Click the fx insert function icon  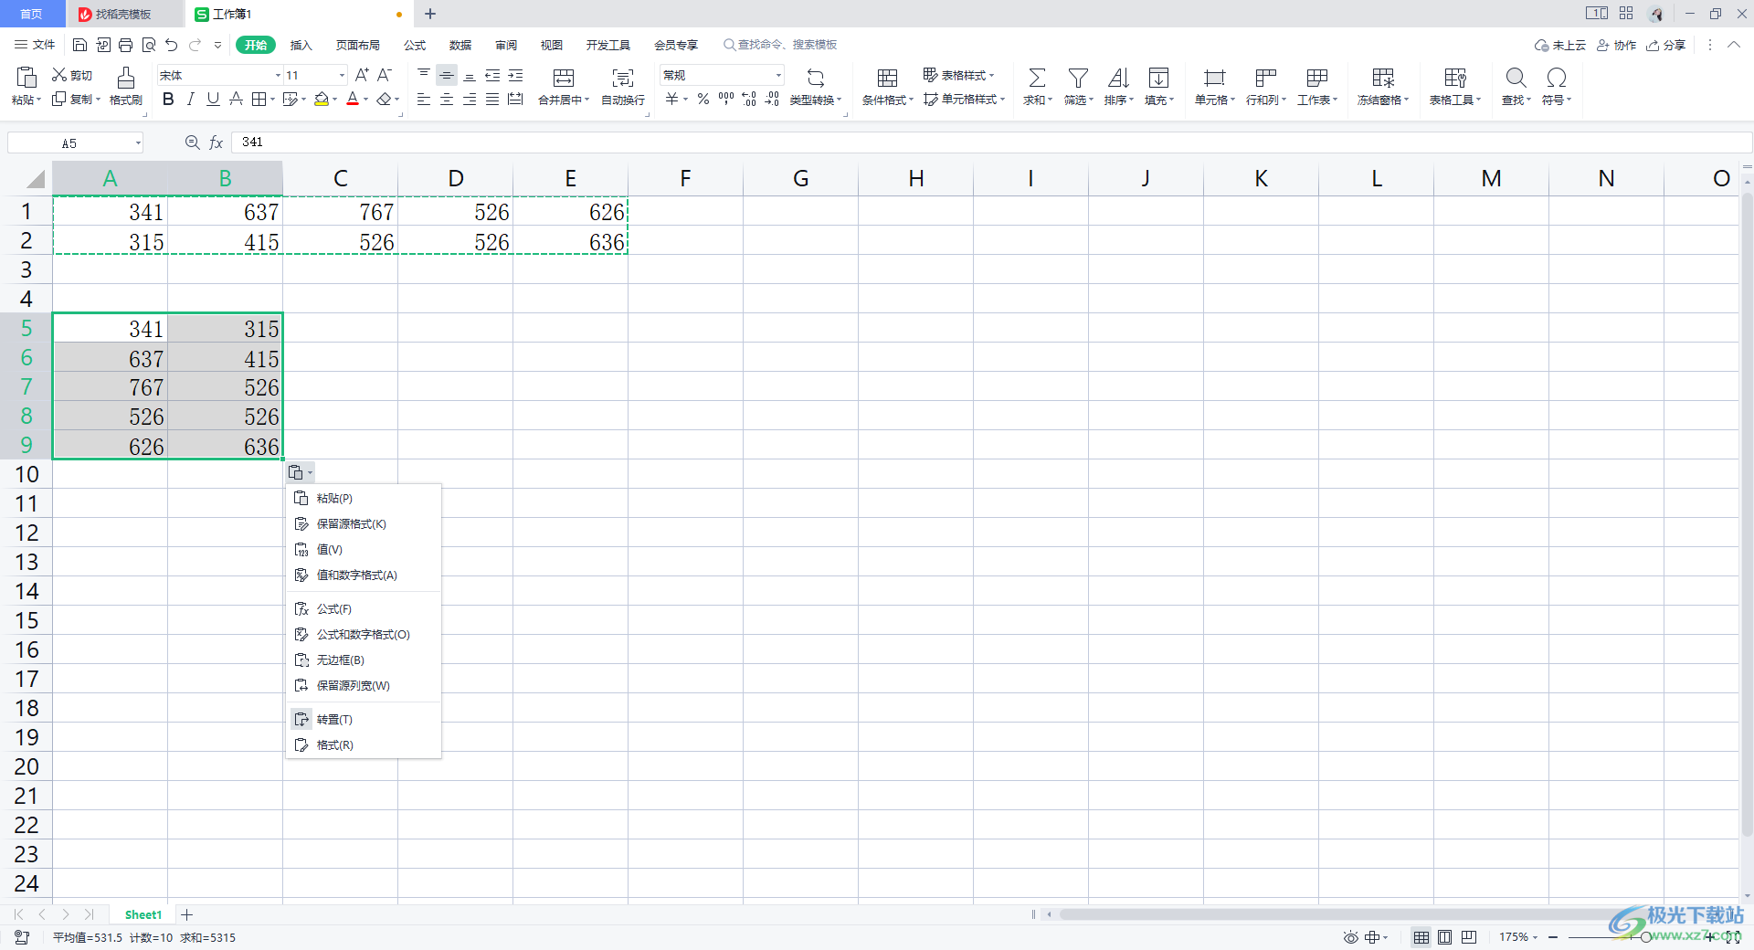coord(217,142)
